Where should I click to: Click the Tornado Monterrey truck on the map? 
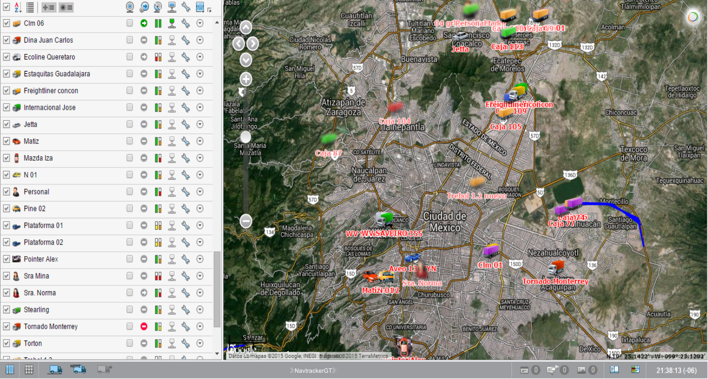pos(556,268)
